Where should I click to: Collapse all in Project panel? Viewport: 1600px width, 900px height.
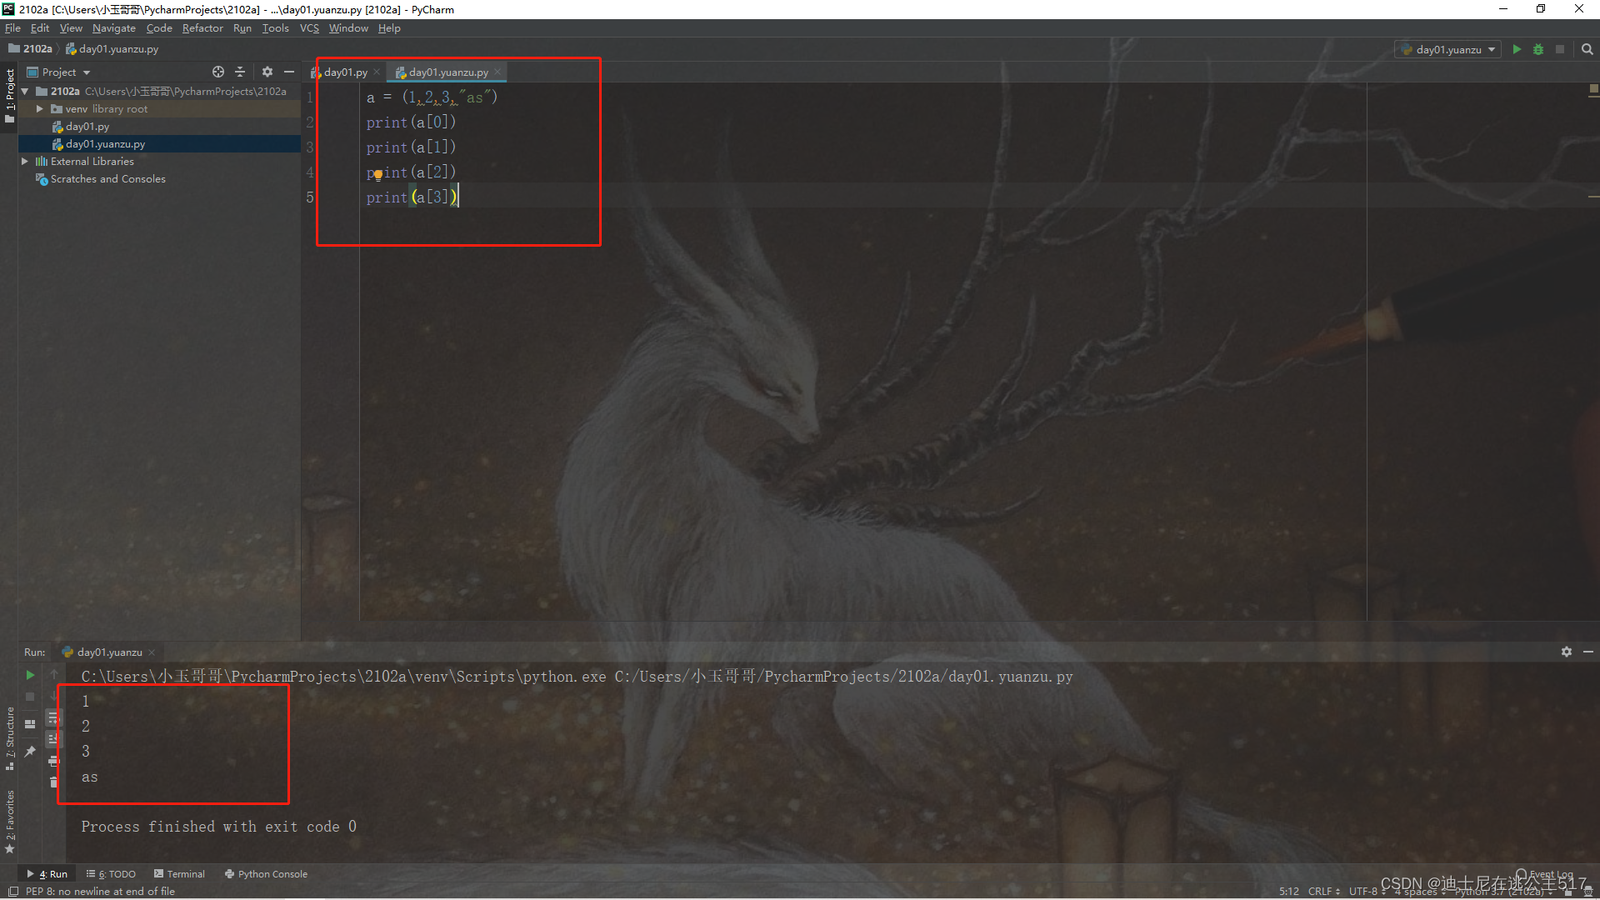240,72
